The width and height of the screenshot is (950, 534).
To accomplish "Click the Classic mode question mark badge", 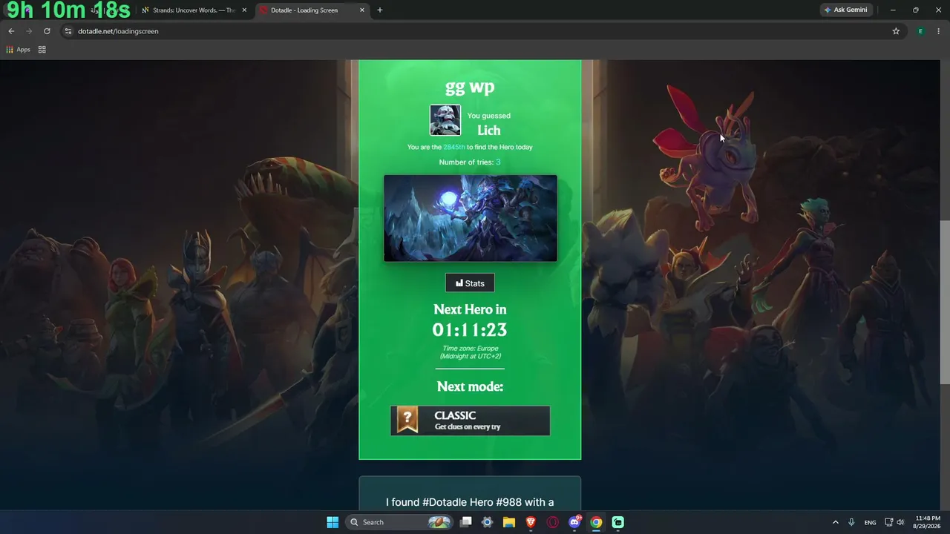I will pos(407,420).
